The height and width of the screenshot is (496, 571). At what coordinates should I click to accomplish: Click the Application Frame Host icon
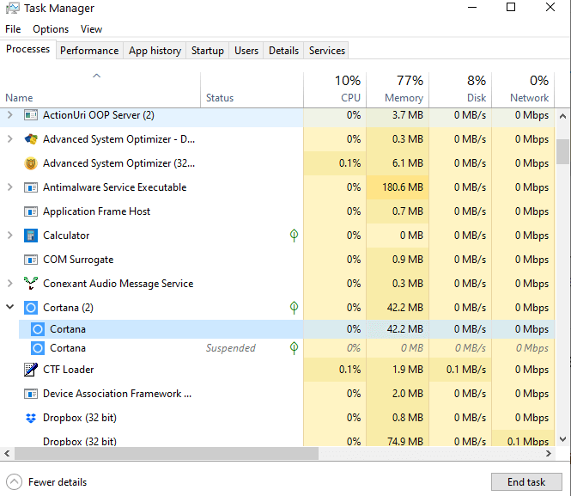tap(31, 211)
